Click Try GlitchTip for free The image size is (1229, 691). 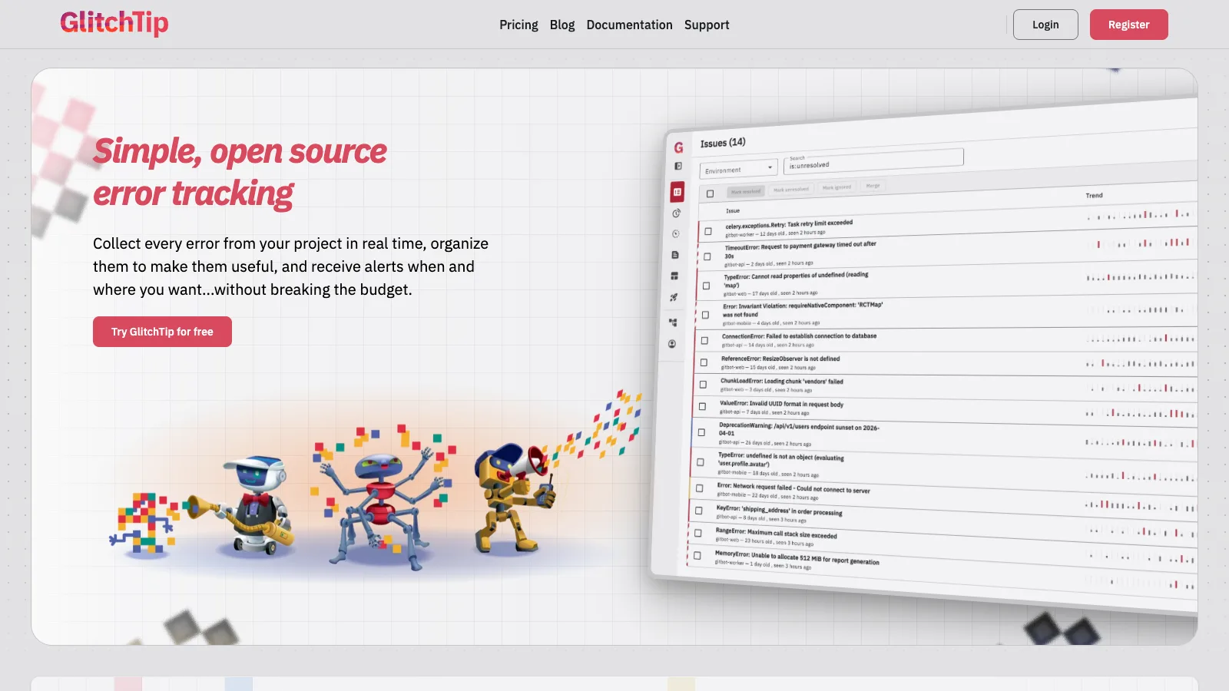tap(162, 332)
